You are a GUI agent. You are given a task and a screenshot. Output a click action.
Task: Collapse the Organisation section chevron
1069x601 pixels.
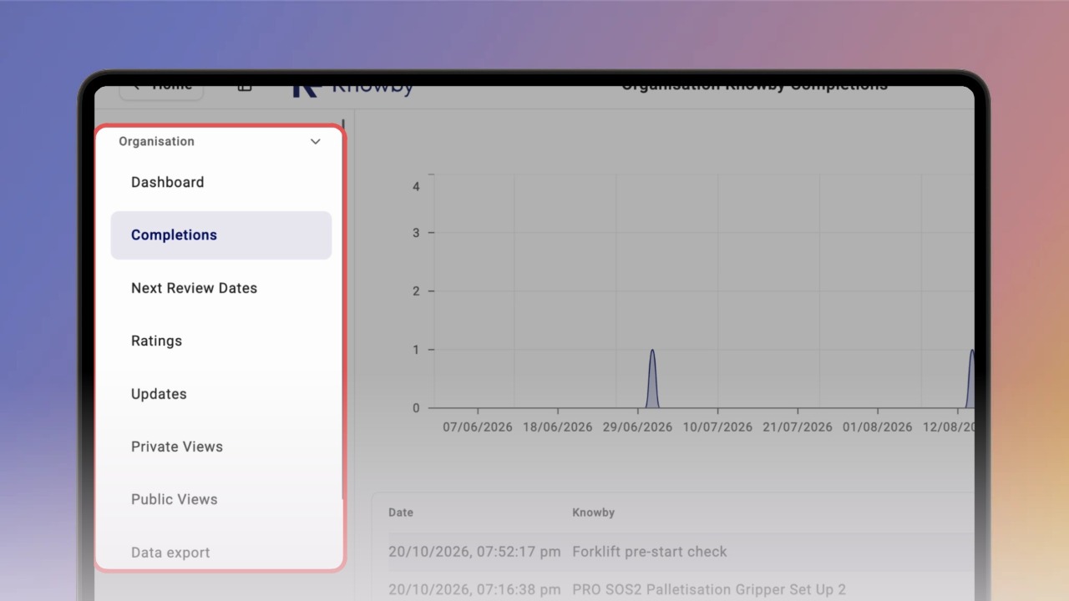point(316,142)
